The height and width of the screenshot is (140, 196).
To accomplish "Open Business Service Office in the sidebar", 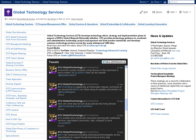I will pos(17,70).
